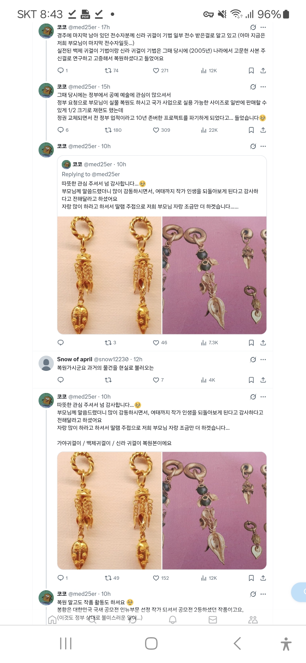Share the tweet with 309 likes

[263, 130]
